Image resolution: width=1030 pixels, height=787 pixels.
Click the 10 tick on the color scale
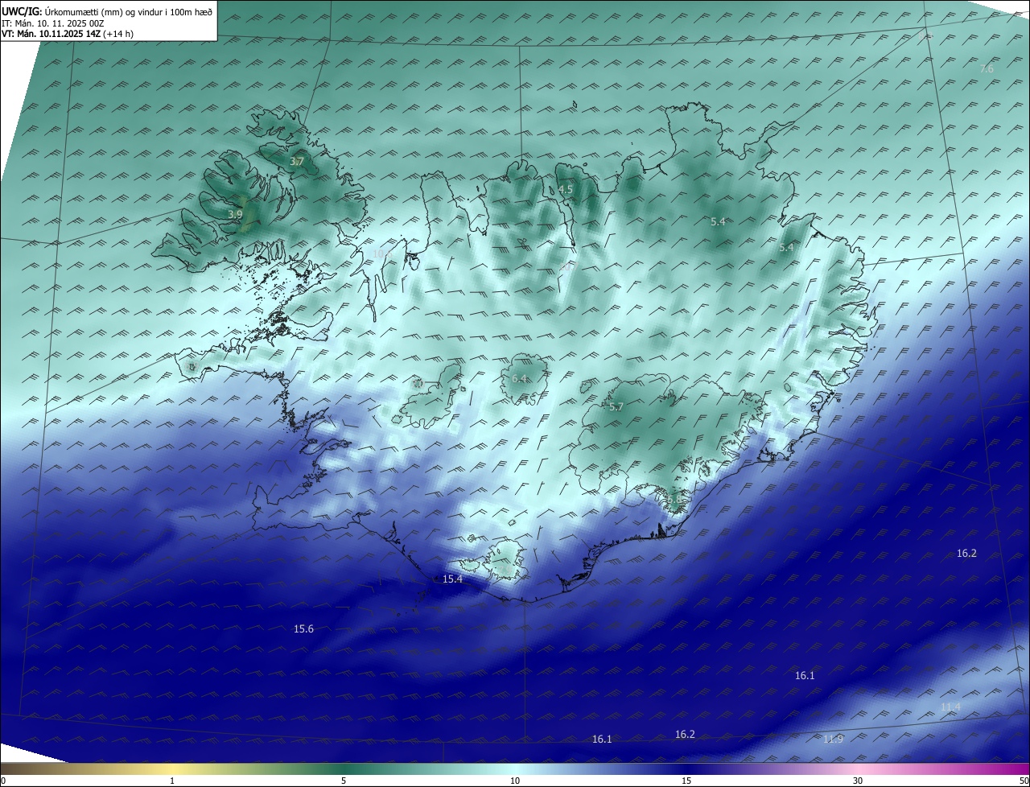click(515, 781)
